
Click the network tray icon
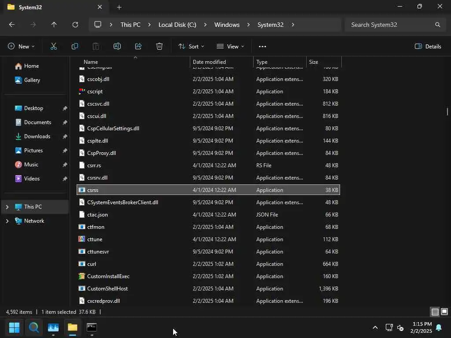click(x=389, y=327)
